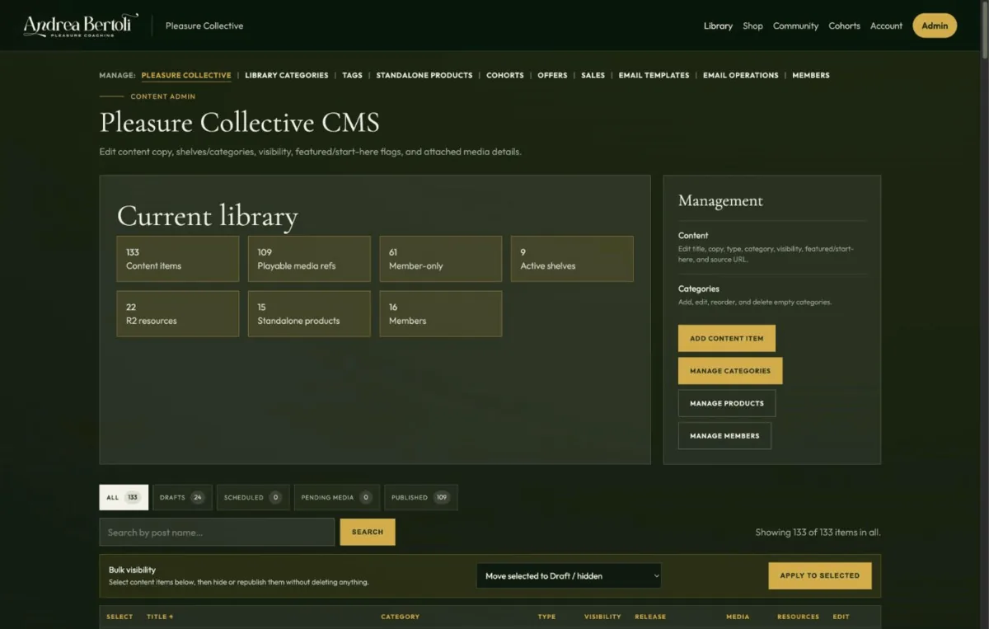
Task: Click the 61 Member-only card
Action: 440,259
